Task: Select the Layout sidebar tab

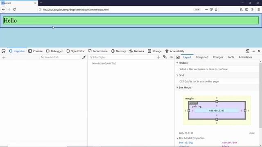Action: [187, 57]
